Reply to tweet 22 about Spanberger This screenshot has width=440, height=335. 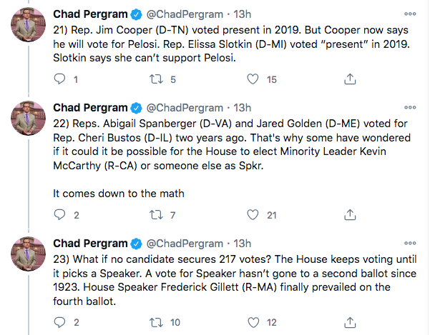(59, 214)
